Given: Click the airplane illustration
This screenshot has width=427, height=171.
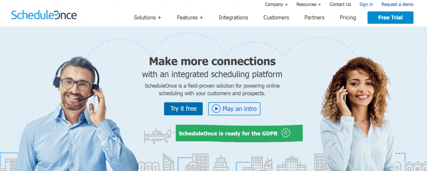Looking at the screenshot, I should (x=158, y=136).
